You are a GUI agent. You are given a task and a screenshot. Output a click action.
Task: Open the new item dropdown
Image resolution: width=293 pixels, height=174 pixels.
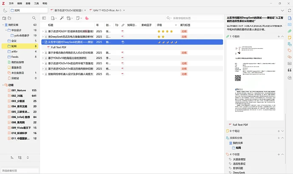pos(54,18)
